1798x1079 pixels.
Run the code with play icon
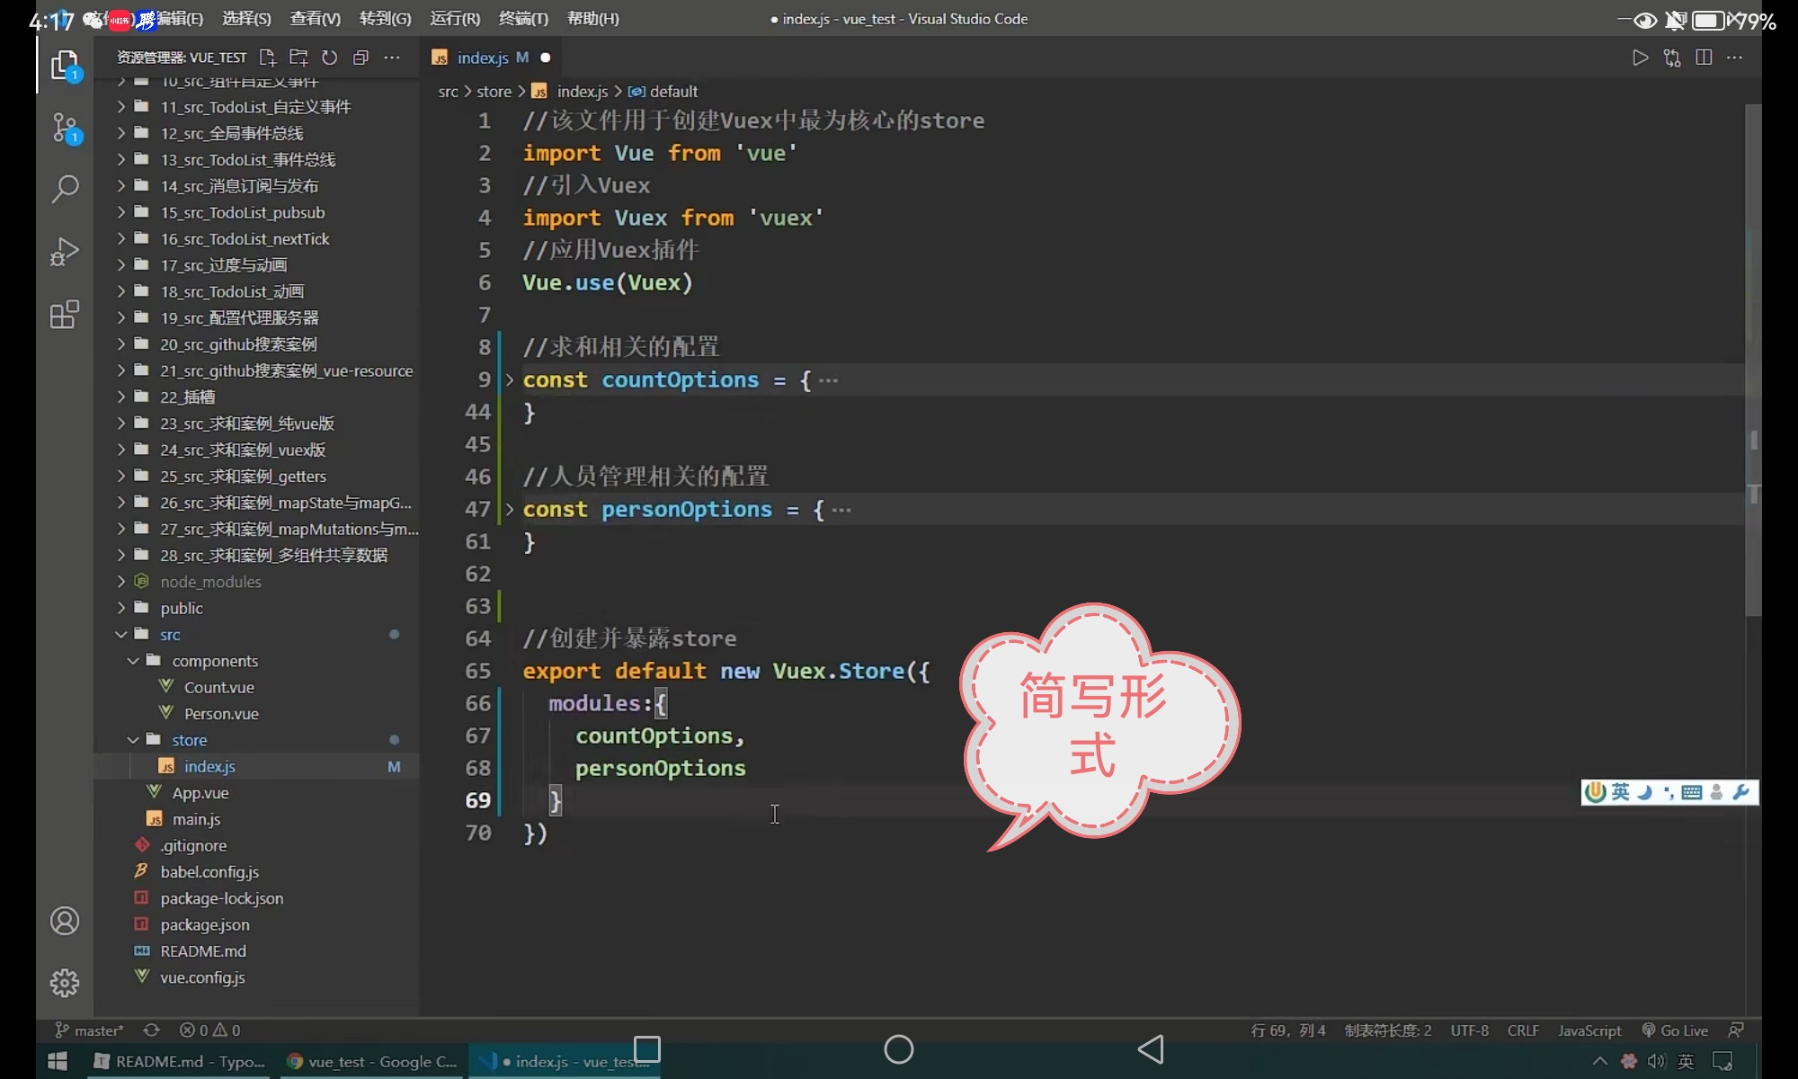(1640, 58)
